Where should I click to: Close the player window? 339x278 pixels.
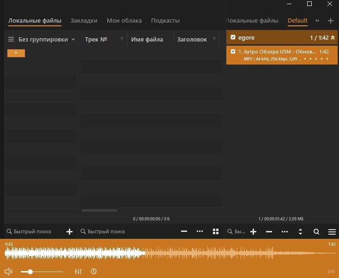pos(330,4)
